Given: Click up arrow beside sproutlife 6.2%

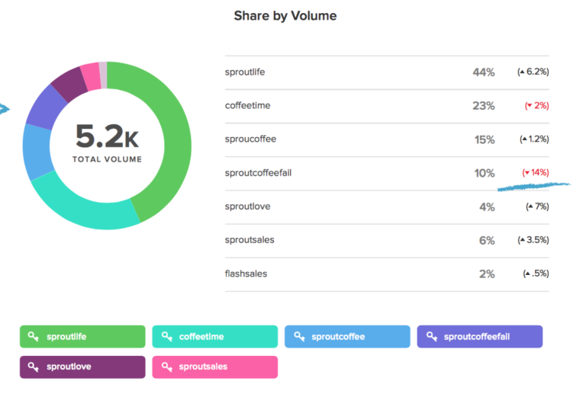Looking at the screenshot, I should point(522,72).
